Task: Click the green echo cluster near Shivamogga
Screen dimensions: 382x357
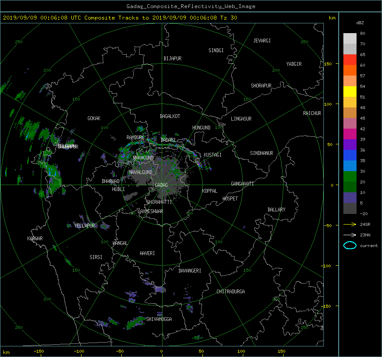Action: tap(135, 323)
